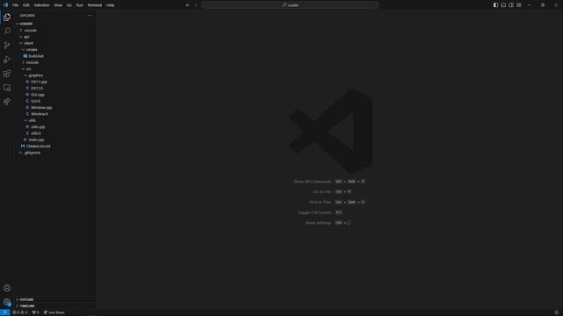
Task: Open the Extensions view
Action: pos(7,74)
